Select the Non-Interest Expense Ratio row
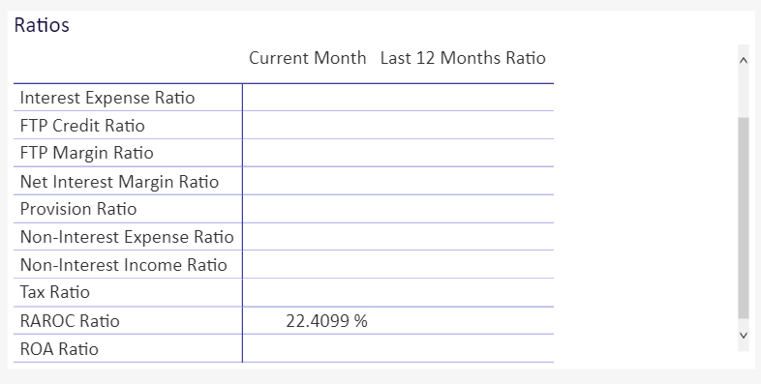The height and width of the screenshot is (384, 761). pos(284,237)
